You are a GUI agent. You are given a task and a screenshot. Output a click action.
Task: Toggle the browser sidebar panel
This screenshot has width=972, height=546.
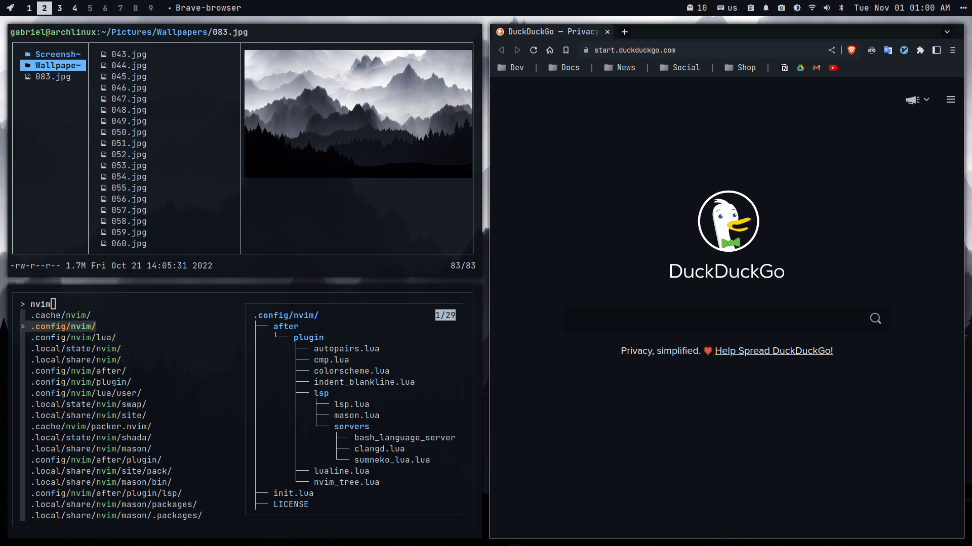937,50
